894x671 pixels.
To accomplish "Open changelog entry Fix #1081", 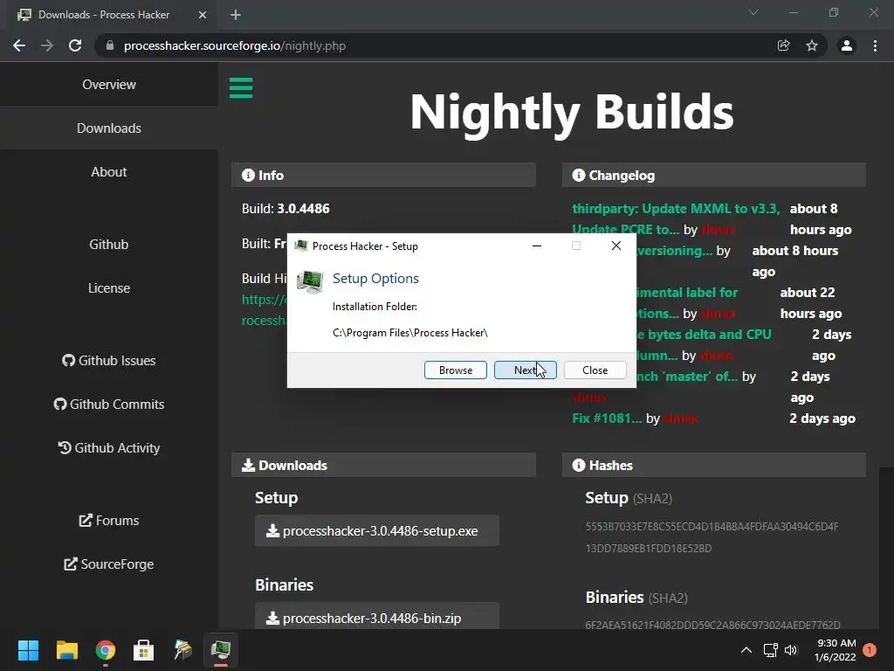I will tap(607, 419).
